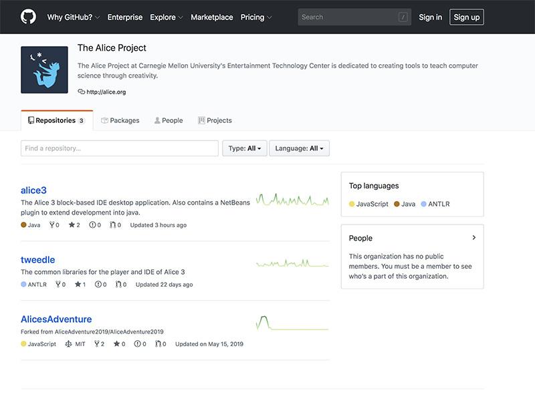Click "Updated 3 hours ago" on alice3
The width and height of the screenshot is (535, 401).
tap(158, 225)
